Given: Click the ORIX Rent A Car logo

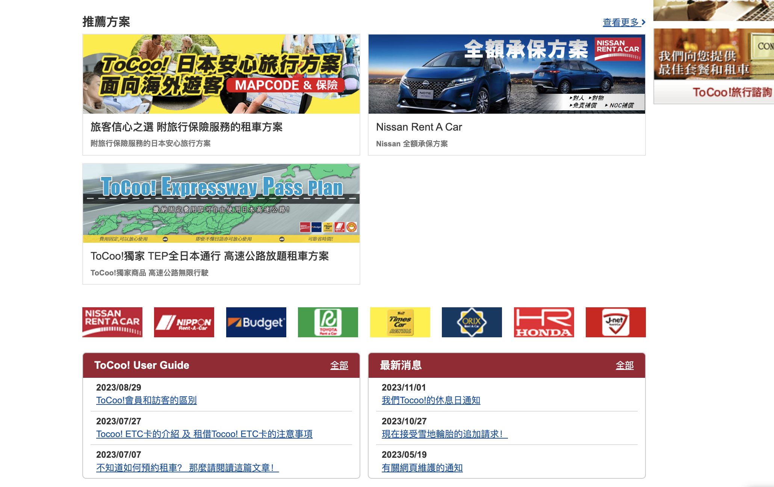Looking at the screenshot, I should (x=472, y=322).
